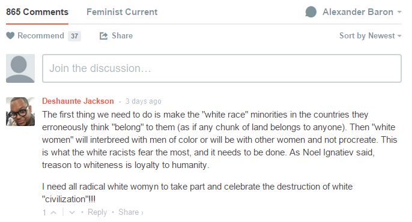Viewport: 412px width, 222px height.
Task: Click the grey placeholder avatar beside the discussion box
Action: (20, 68)
